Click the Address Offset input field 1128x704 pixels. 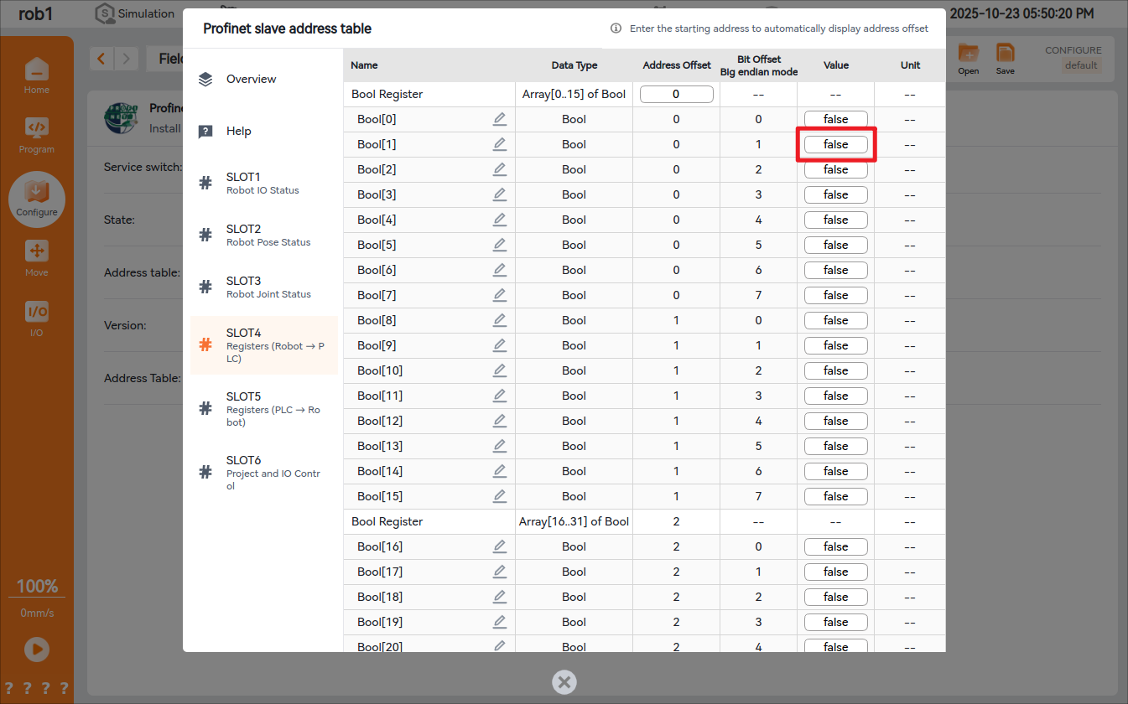pos(676,94)
